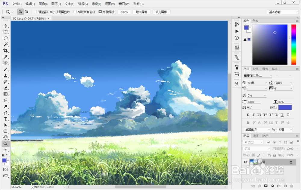
Task: Toggle faux bold text style
Action: [248, 115]
